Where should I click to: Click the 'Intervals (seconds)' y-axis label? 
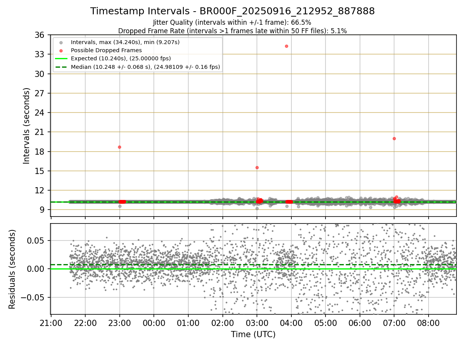(26, 126)
